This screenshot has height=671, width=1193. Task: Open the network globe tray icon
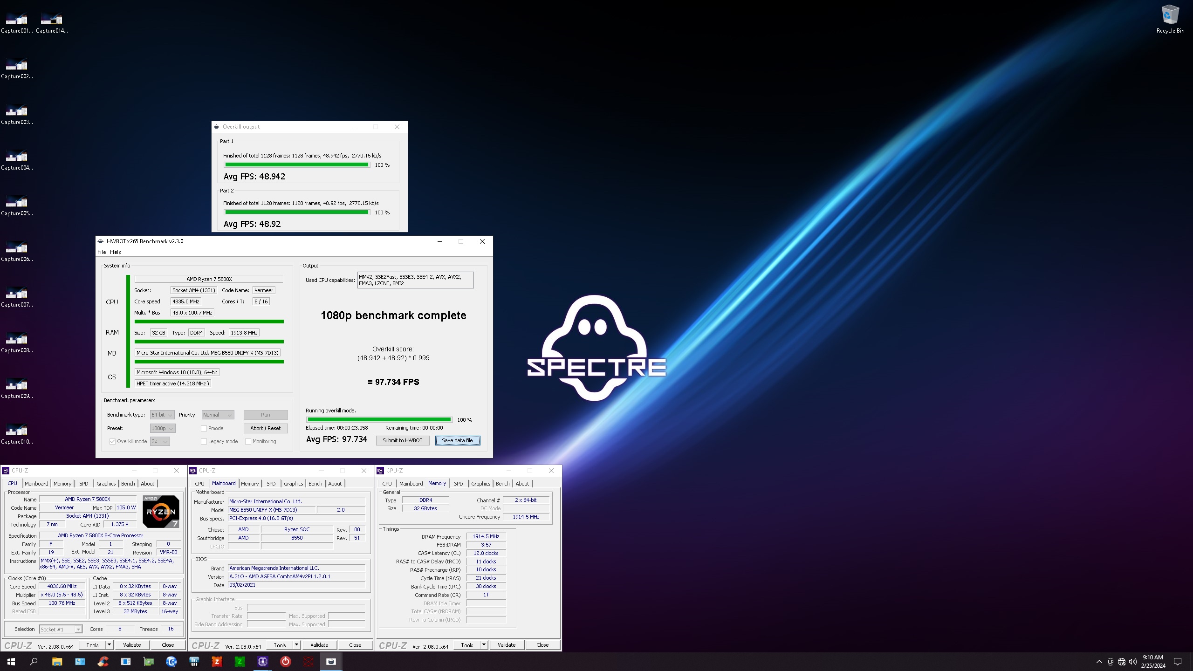click(1122, 662)
